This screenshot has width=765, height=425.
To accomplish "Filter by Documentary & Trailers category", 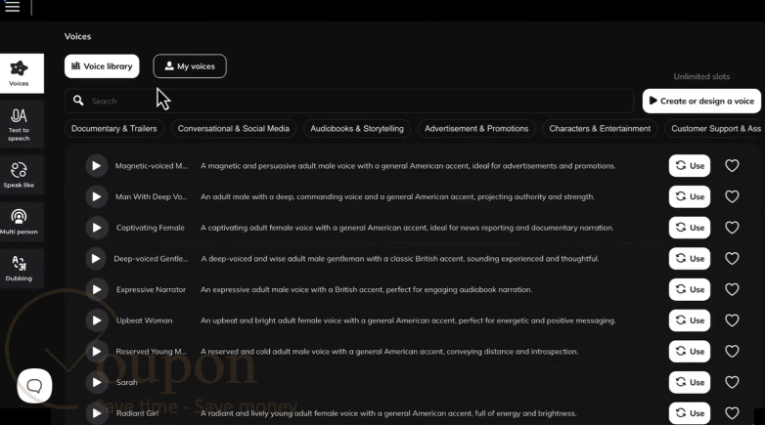I will coord(114,129).
